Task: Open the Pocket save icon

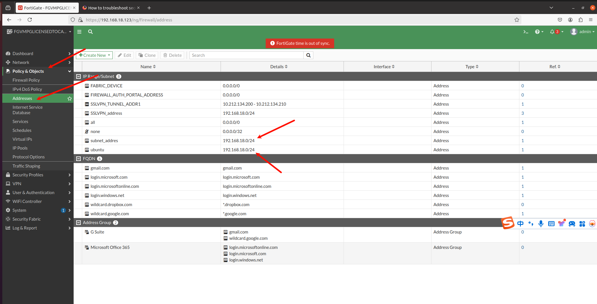Action: (x=560, y=20)
